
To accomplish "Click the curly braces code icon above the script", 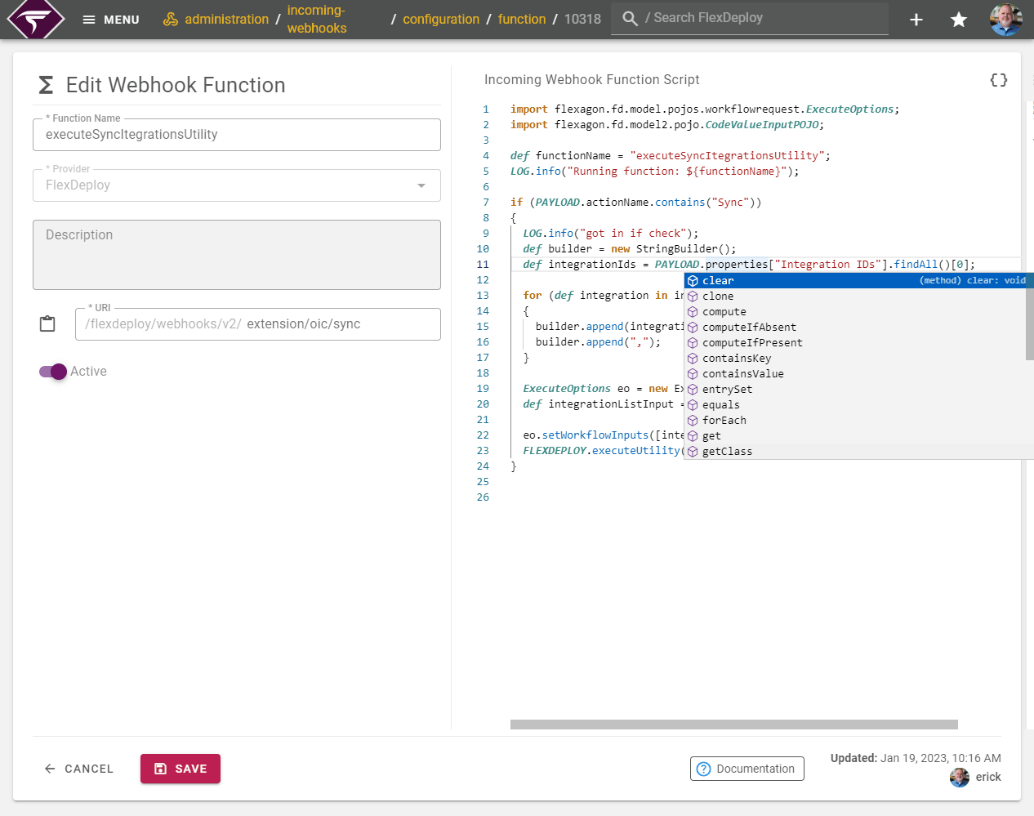I will [x=998, y=79].
